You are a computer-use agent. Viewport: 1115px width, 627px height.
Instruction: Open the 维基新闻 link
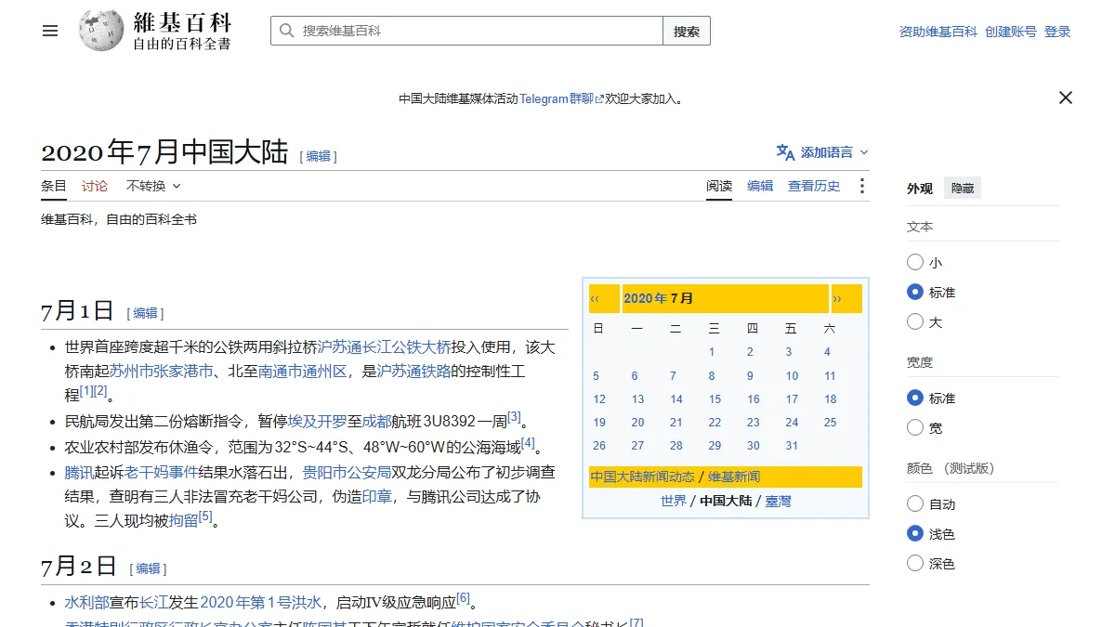tap(734, 477)
